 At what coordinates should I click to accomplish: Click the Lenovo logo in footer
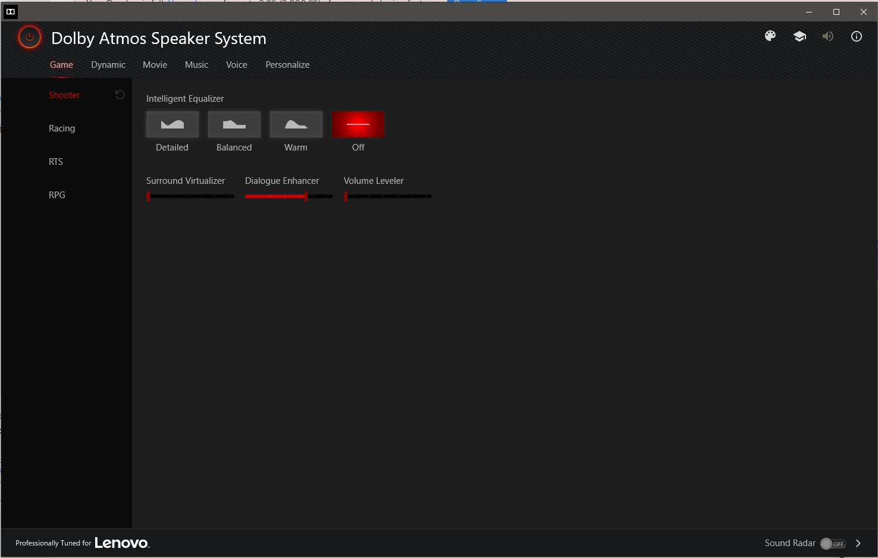122,543
